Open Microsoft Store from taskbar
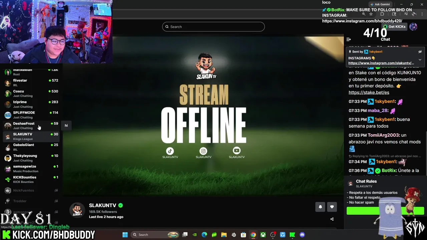The image size is (427, 240). tap(244, 235)
